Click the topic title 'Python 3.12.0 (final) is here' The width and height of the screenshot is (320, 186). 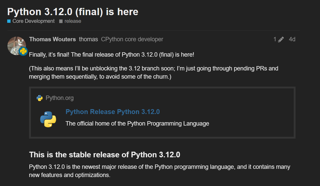[73, 11]
